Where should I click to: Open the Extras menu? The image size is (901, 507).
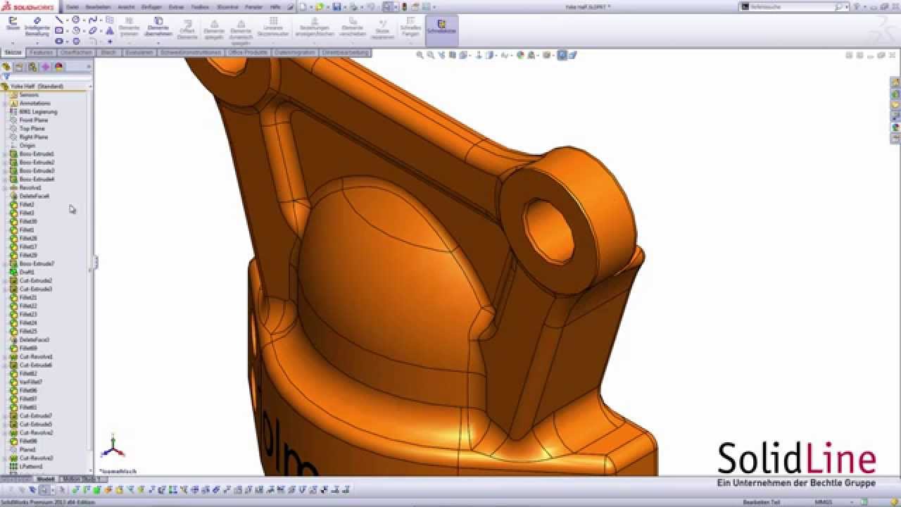tap(176, 7)
